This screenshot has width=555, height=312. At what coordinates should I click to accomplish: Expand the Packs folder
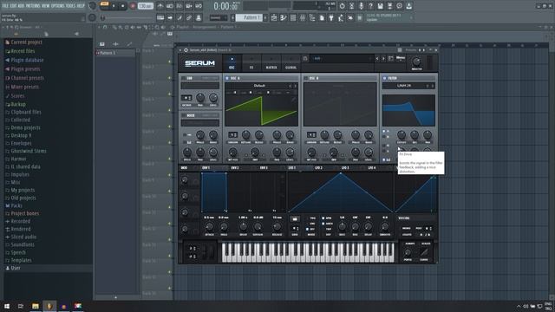tap(16, 205)
